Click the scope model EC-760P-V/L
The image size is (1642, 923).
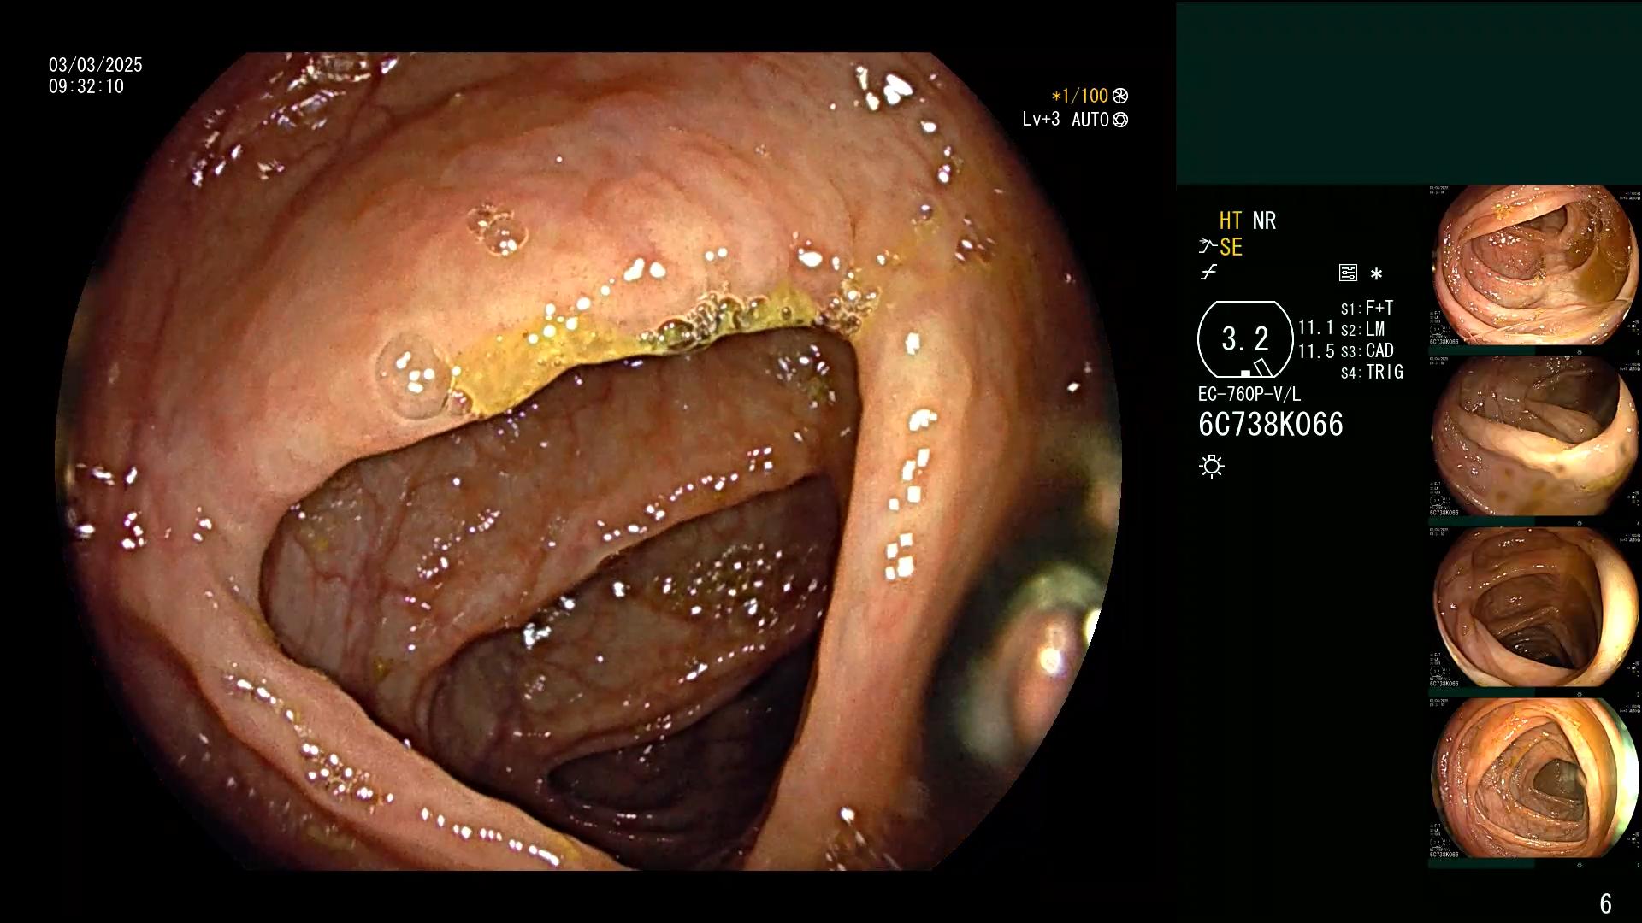coord(1249,394)
